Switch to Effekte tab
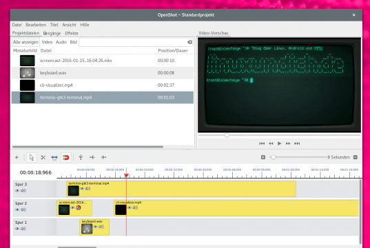Viewport: 370px width, 248px height. [x=72, y=33]
